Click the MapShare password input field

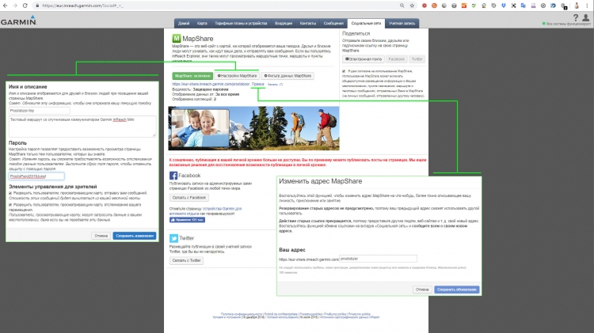pyautogui.click(x=36, y=176)
